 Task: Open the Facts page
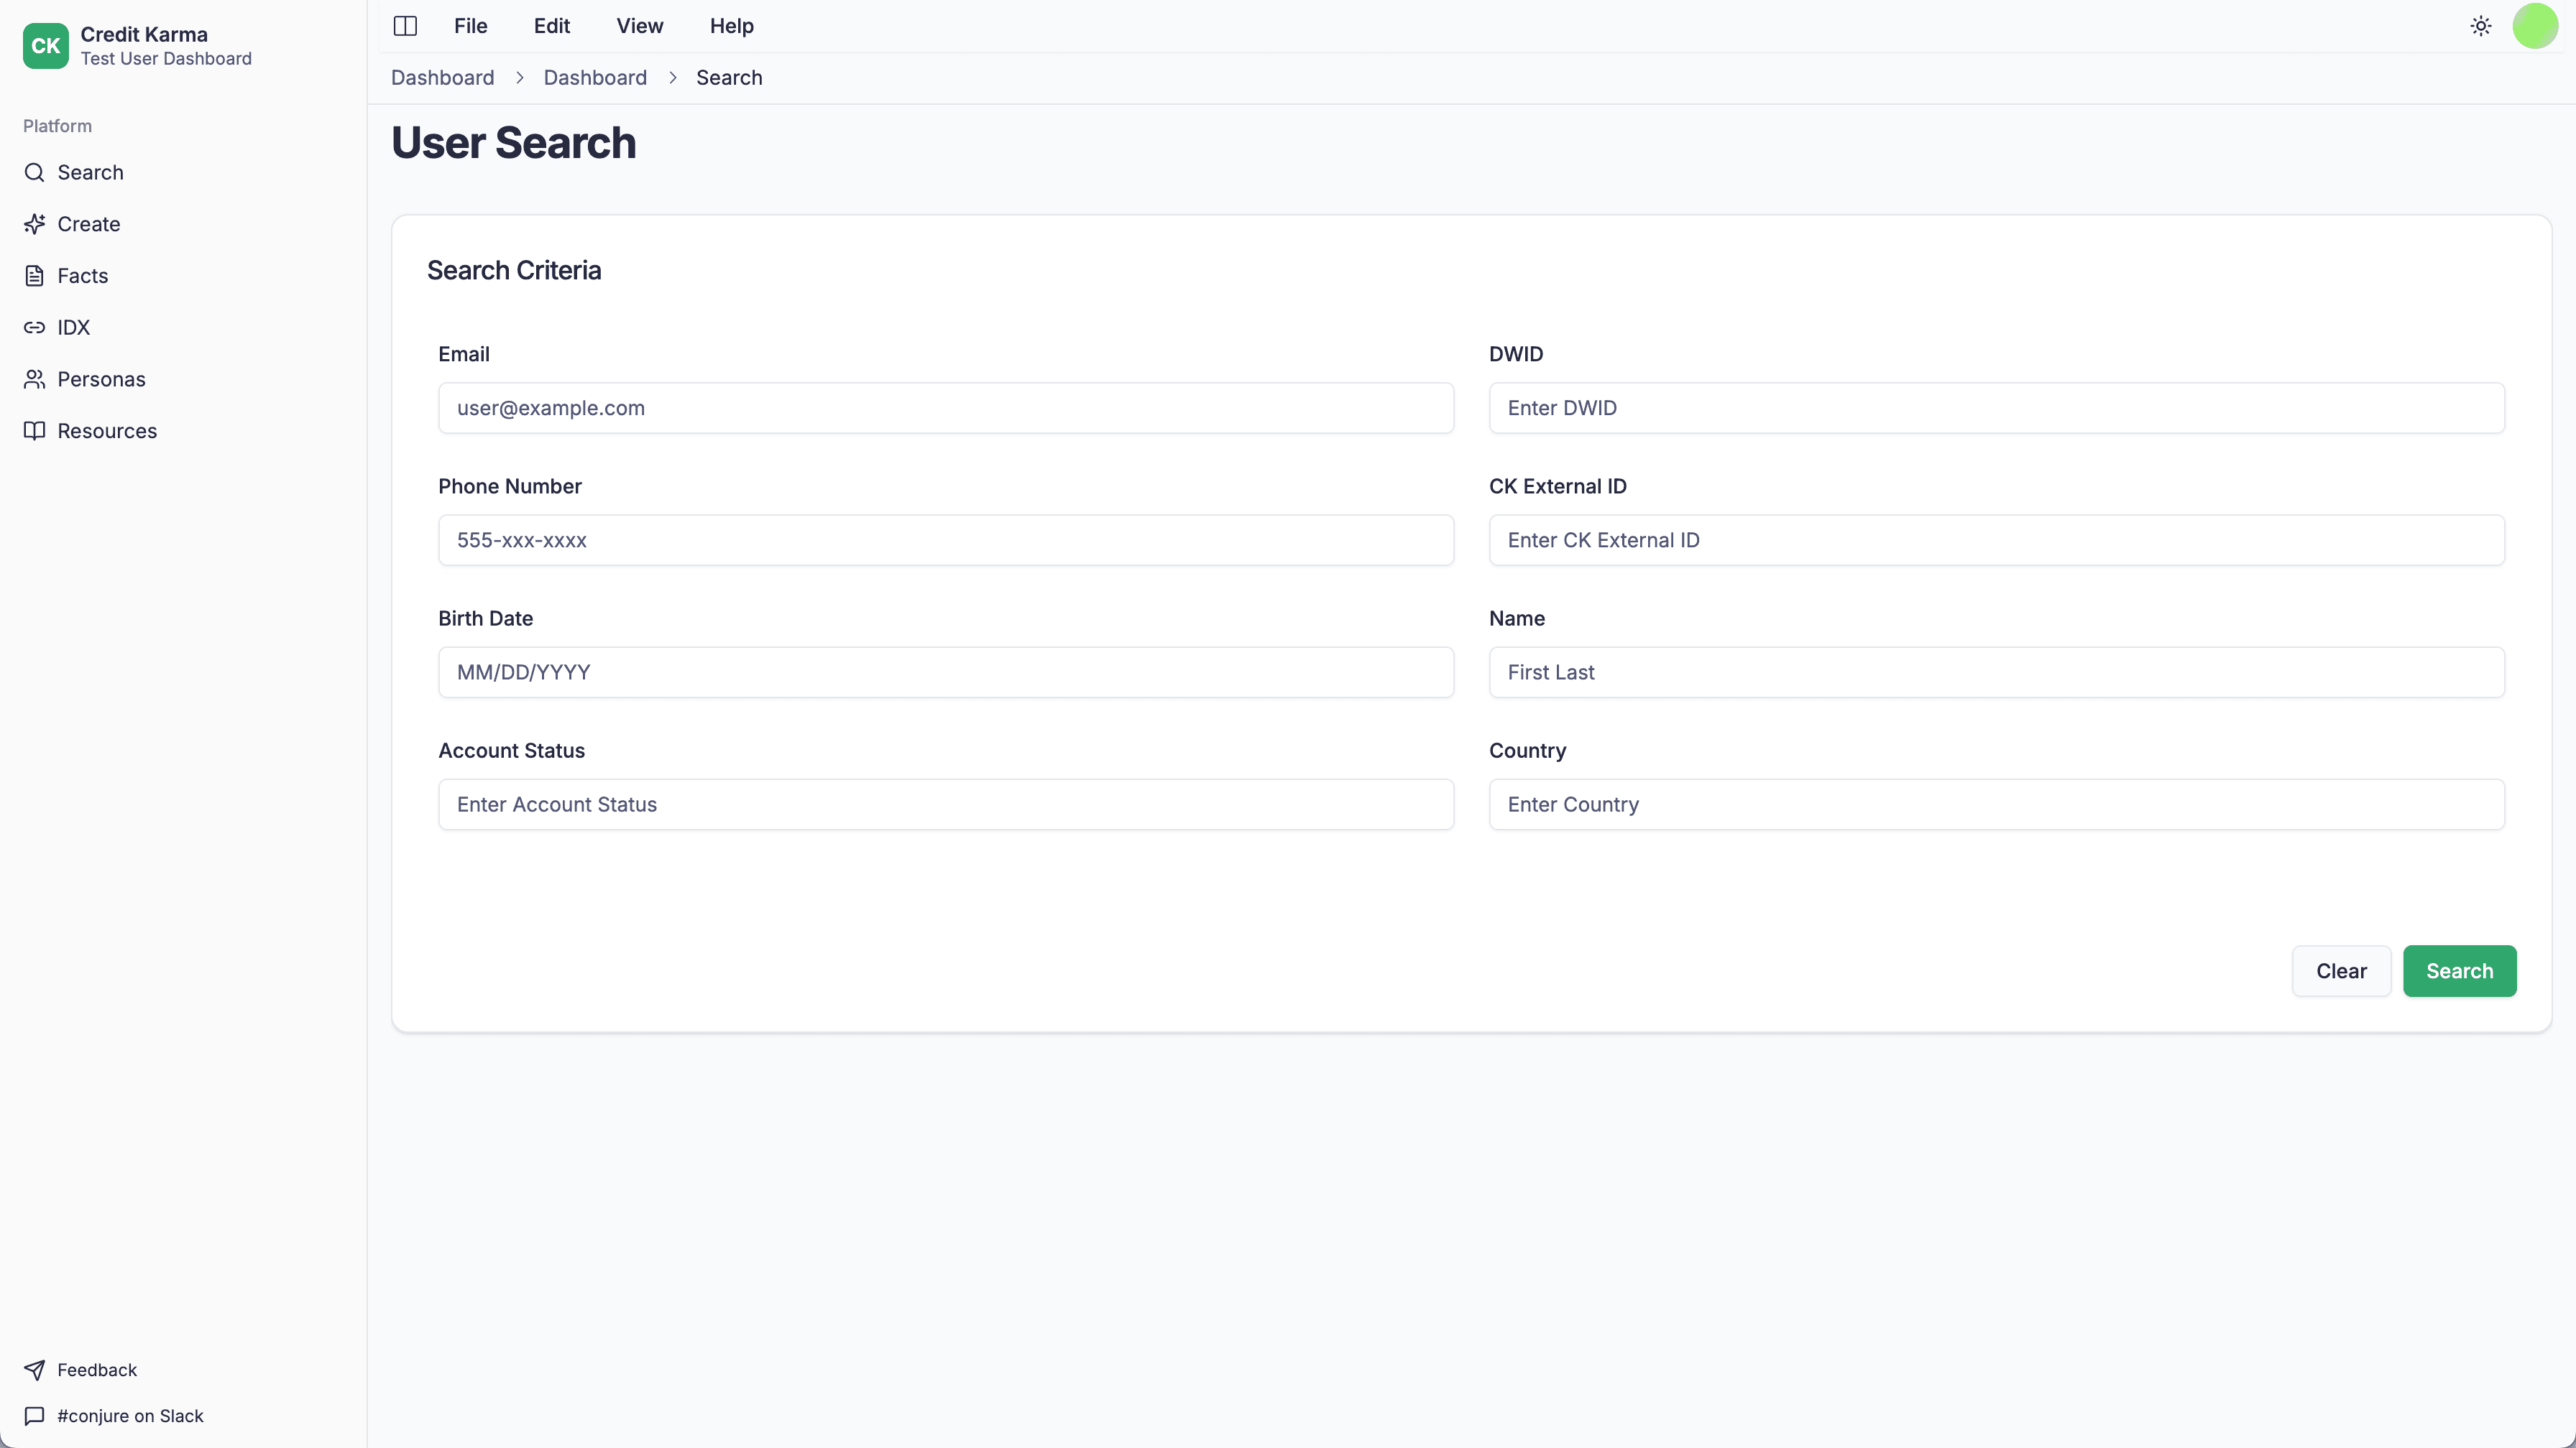82,275
